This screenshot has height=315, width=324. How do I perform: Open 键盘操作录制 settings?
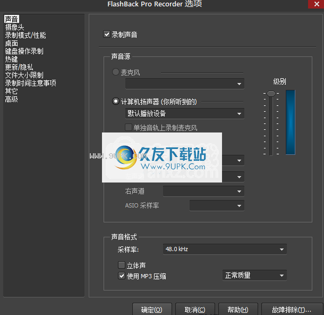tap(24, 51)
